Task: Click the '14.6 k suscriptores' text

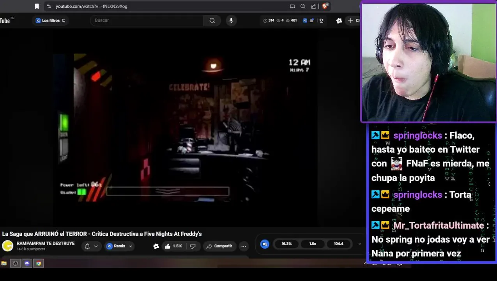Action: click(31, 249)
